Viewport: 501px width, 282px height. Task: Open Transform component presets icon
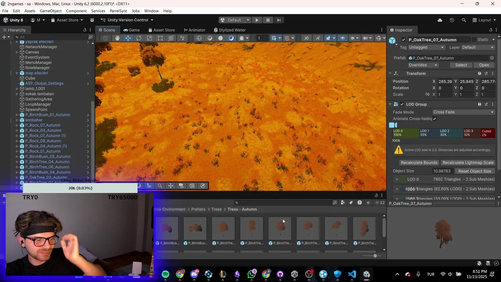[486, 74]
